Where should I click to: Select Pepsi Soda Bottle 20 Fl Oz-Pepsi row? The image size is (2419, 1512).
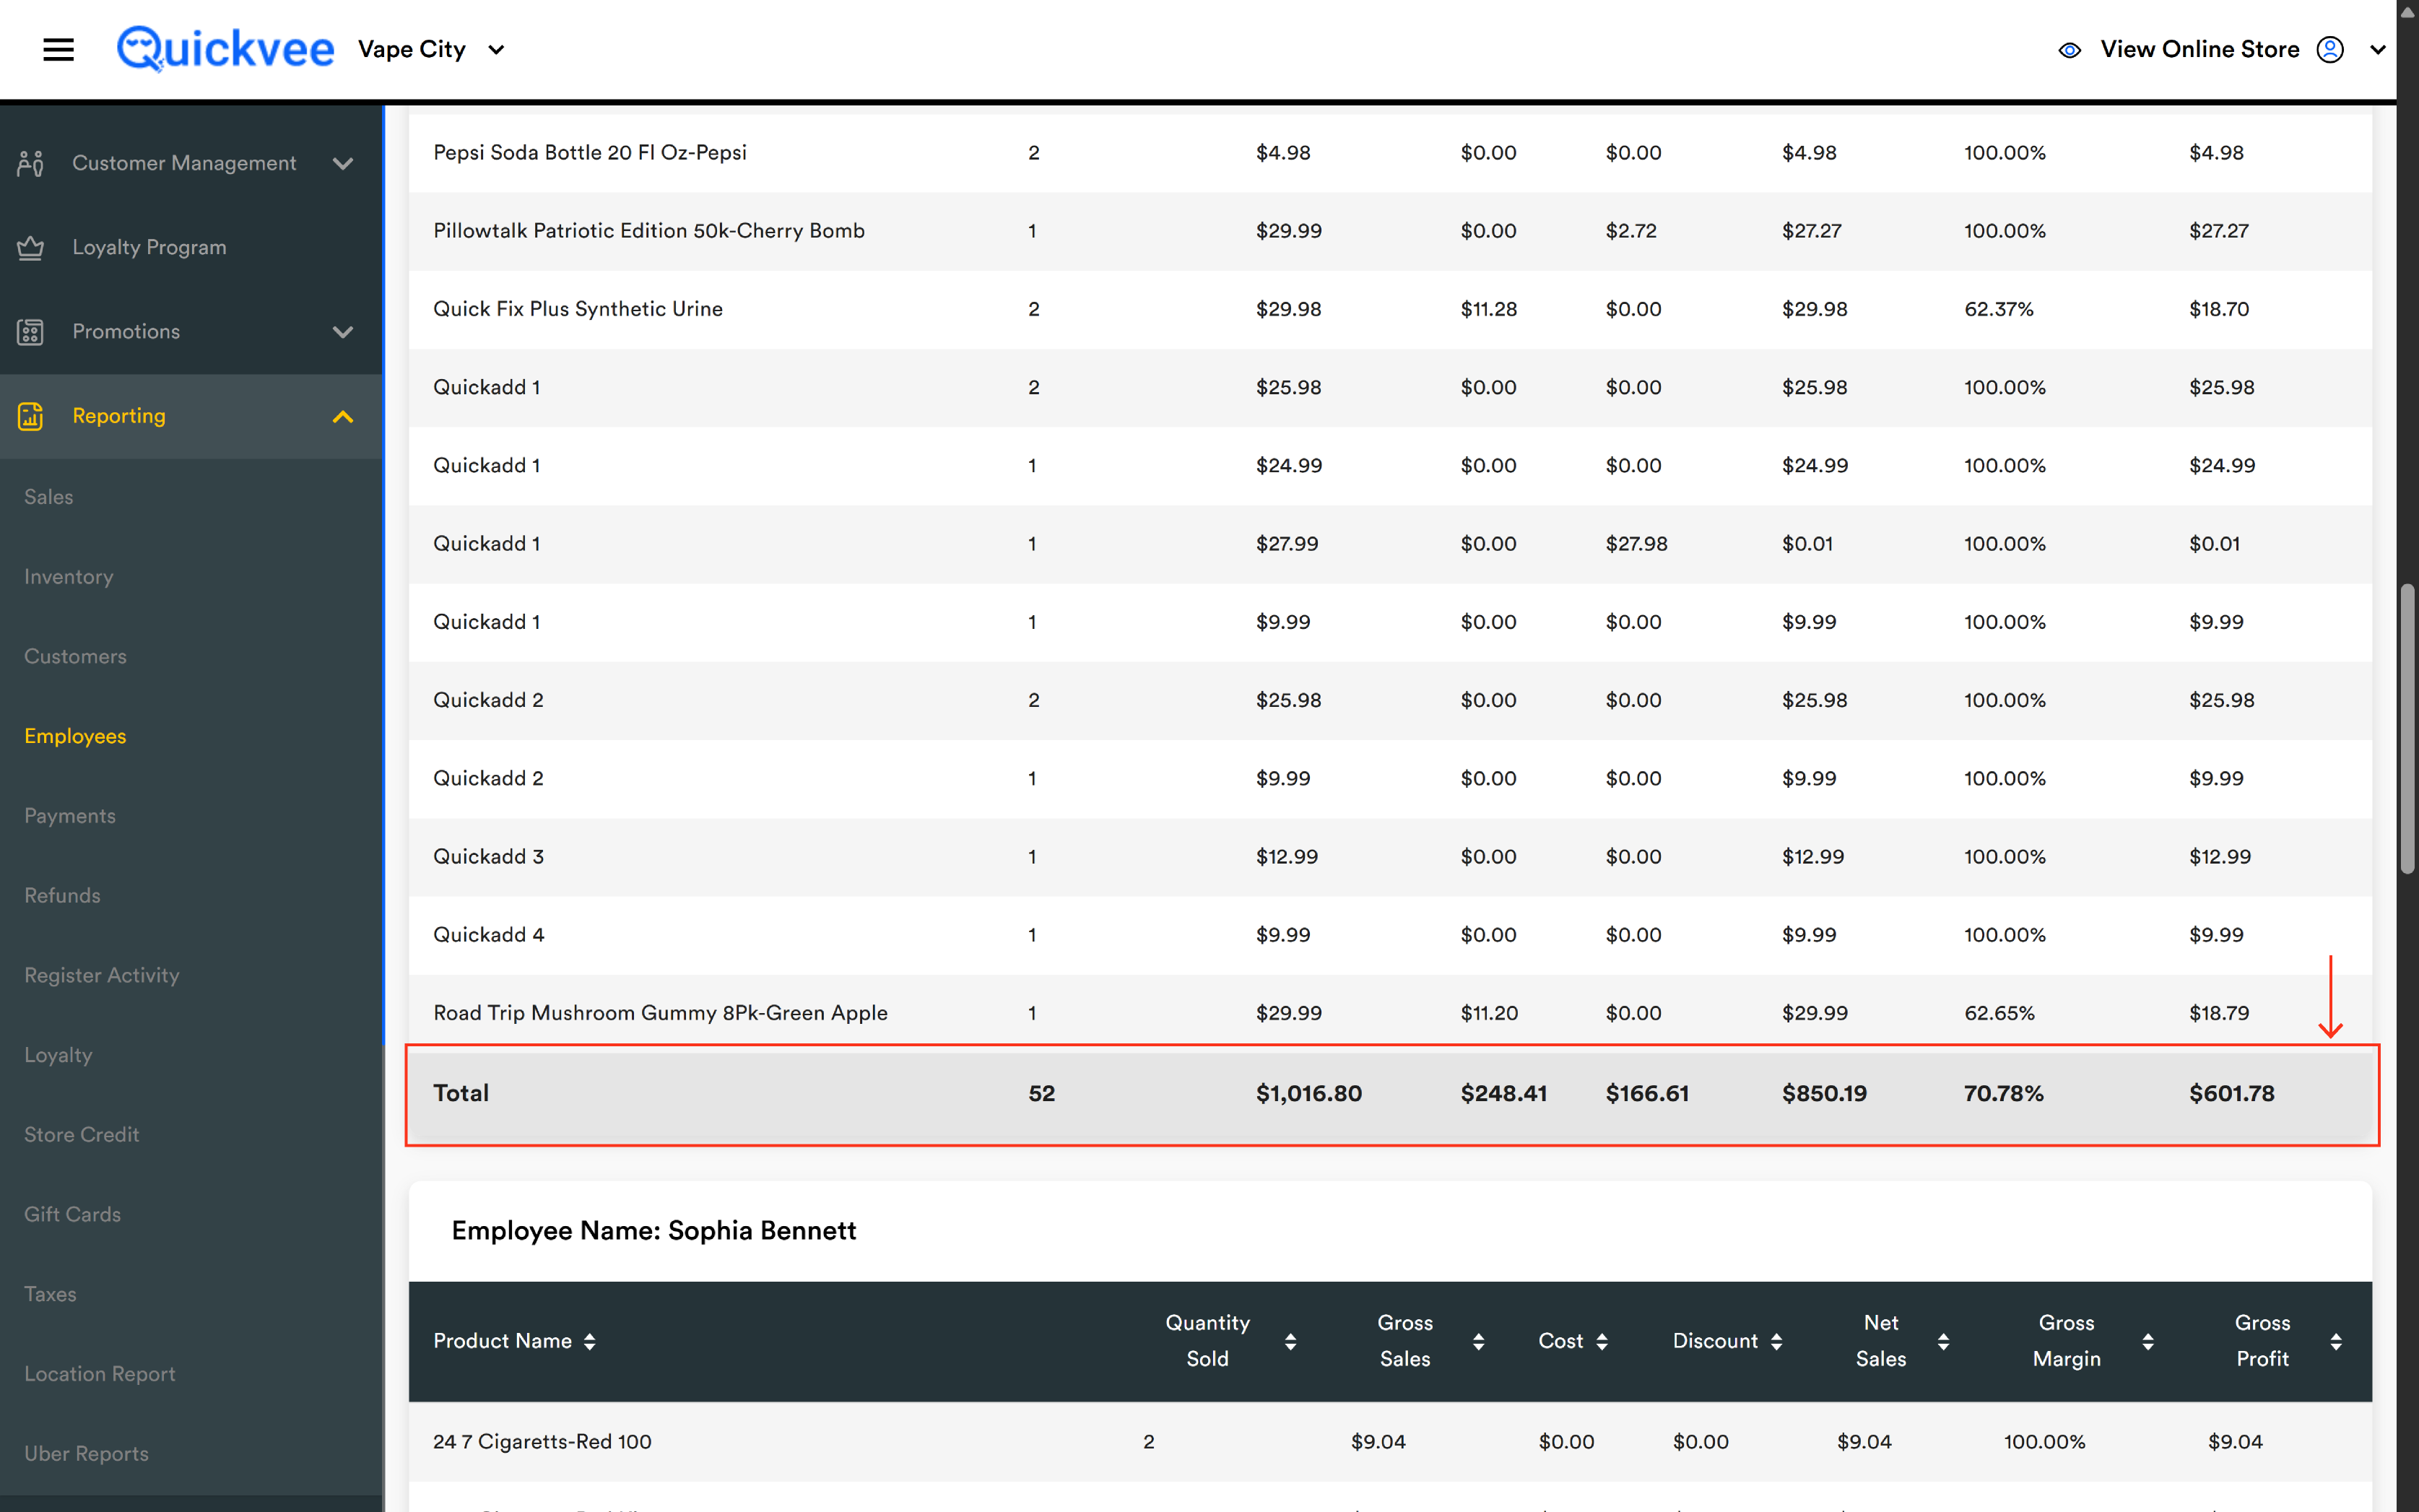(x=1390, y=153)
